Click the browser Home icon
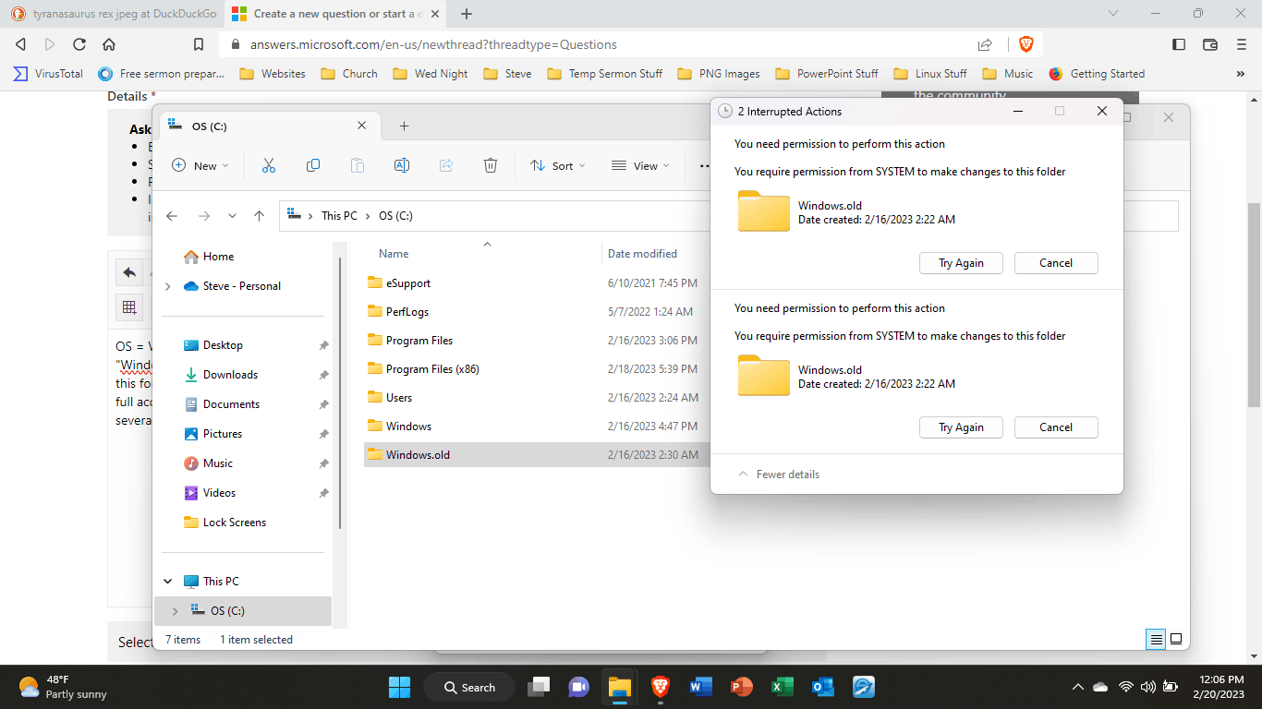1262x709 pixels. pyautogui.click(x=109, y=44)
